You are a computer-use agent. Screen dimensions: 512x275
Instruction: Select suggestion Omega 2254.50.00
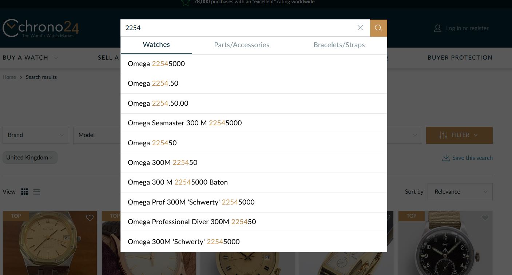[158, 104]
